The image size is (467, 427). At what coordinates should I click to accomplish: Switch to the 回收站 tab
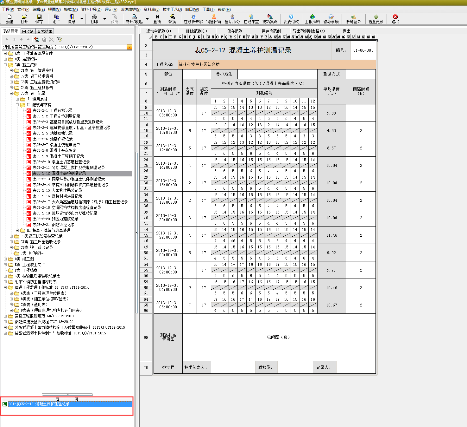(28, 31)
